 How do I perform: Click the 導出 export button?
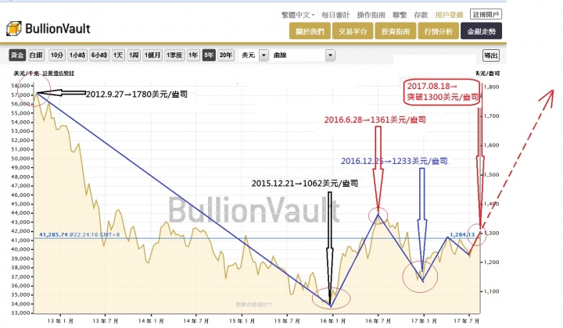click(x=491, y=55)
